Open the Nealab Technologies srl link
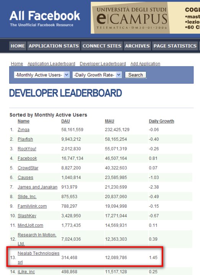This screenshot has width=200, height=275. pos(39,258)
